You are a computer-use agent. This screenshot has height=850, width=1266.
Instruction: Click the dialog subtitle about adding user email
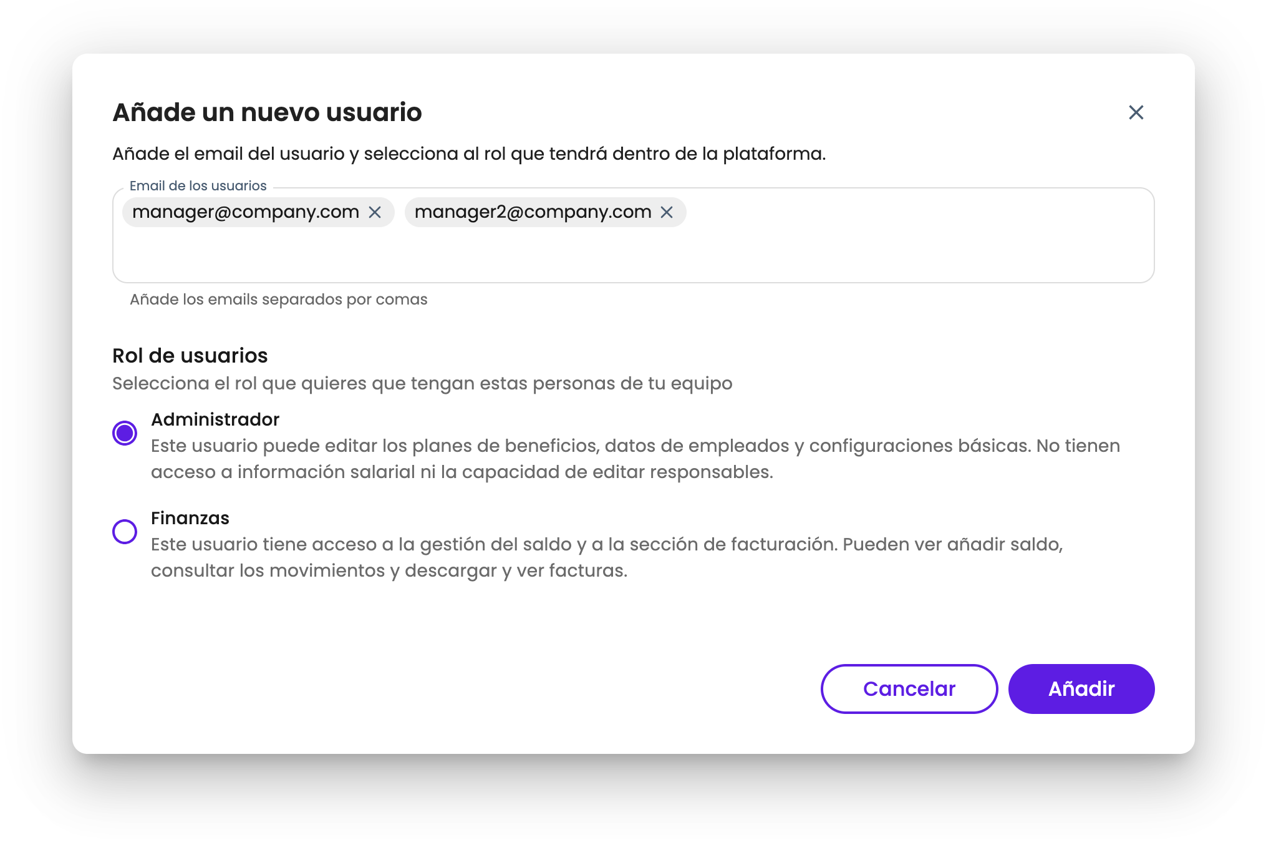pyautogui.click(x=468, y=154)
